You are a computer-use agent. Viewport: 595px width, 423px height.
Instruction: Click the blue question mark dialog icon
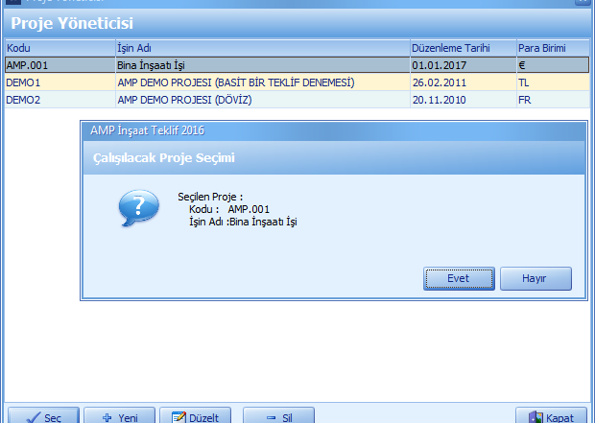[x=138, y=208]
